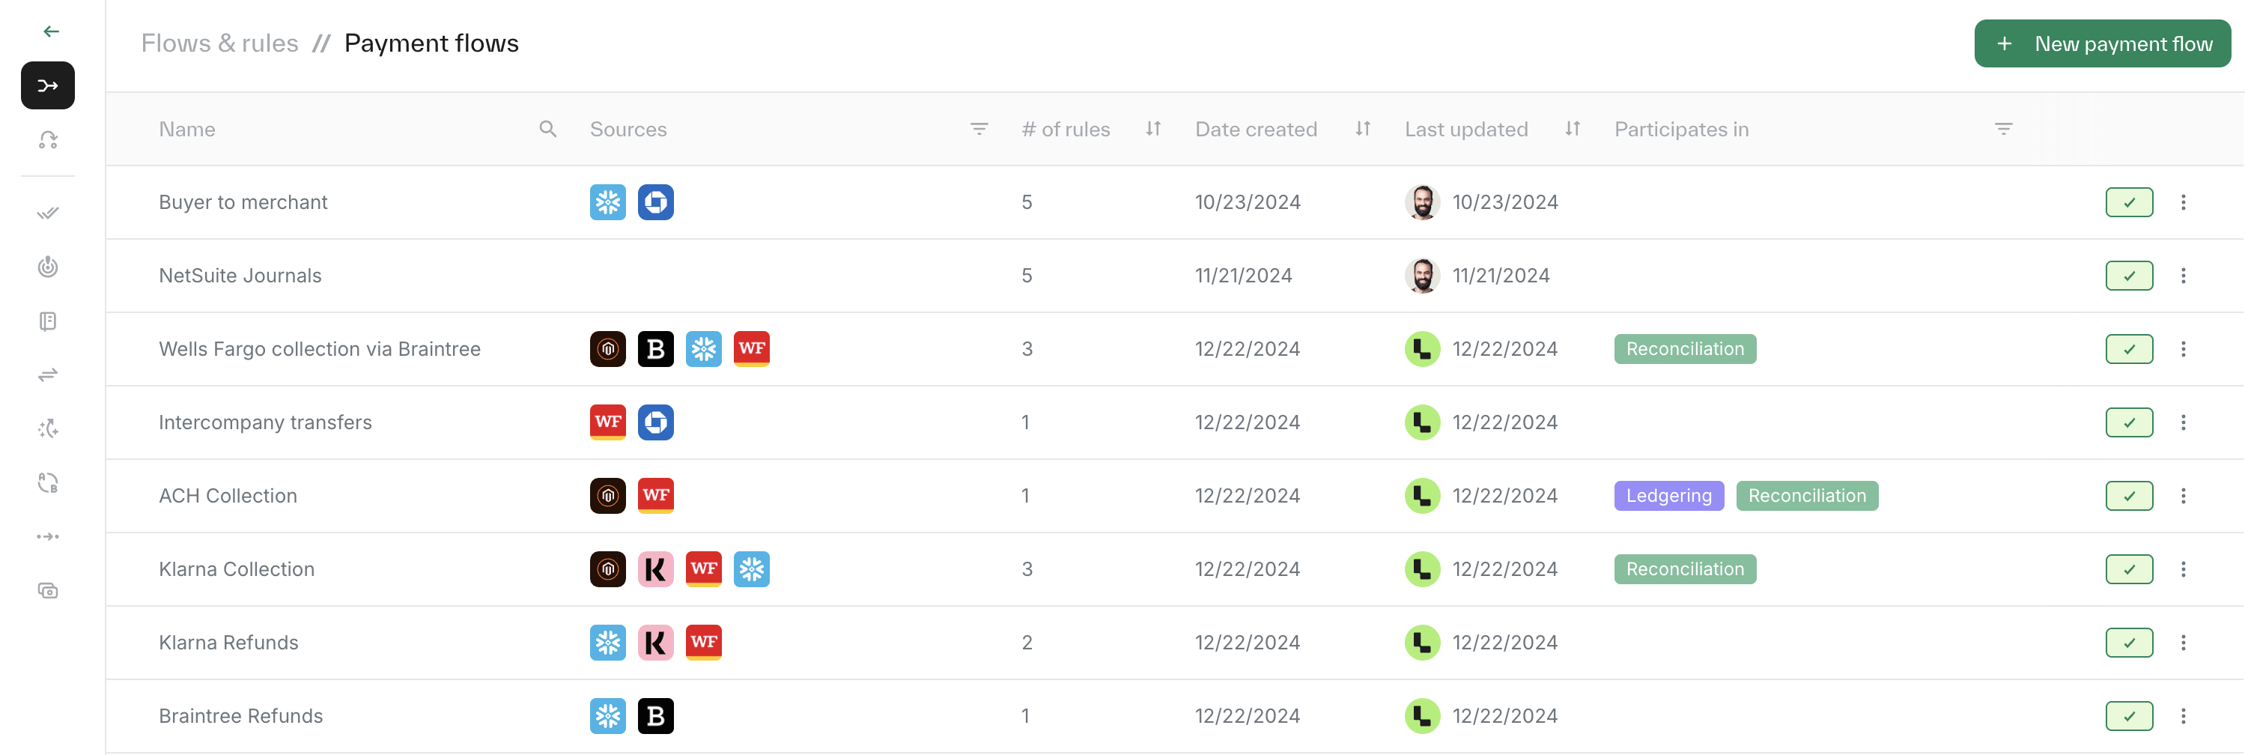Open the more options menu for ACH Collection

point(2182,495)
